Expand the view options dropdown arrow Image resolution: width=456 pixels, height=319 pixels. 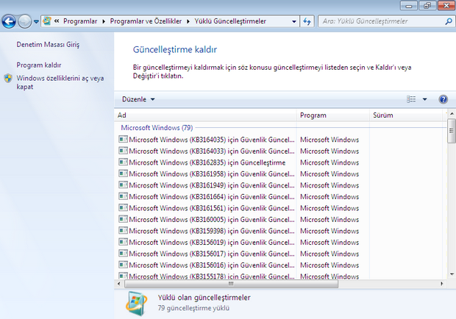424,99
